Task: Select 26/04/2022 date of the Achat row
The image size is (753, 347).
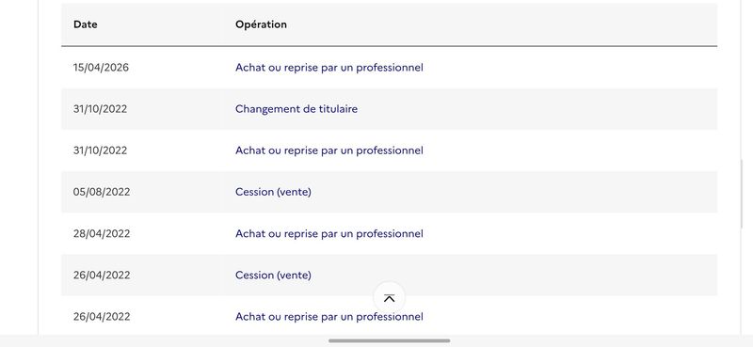Action: (102, 317)
